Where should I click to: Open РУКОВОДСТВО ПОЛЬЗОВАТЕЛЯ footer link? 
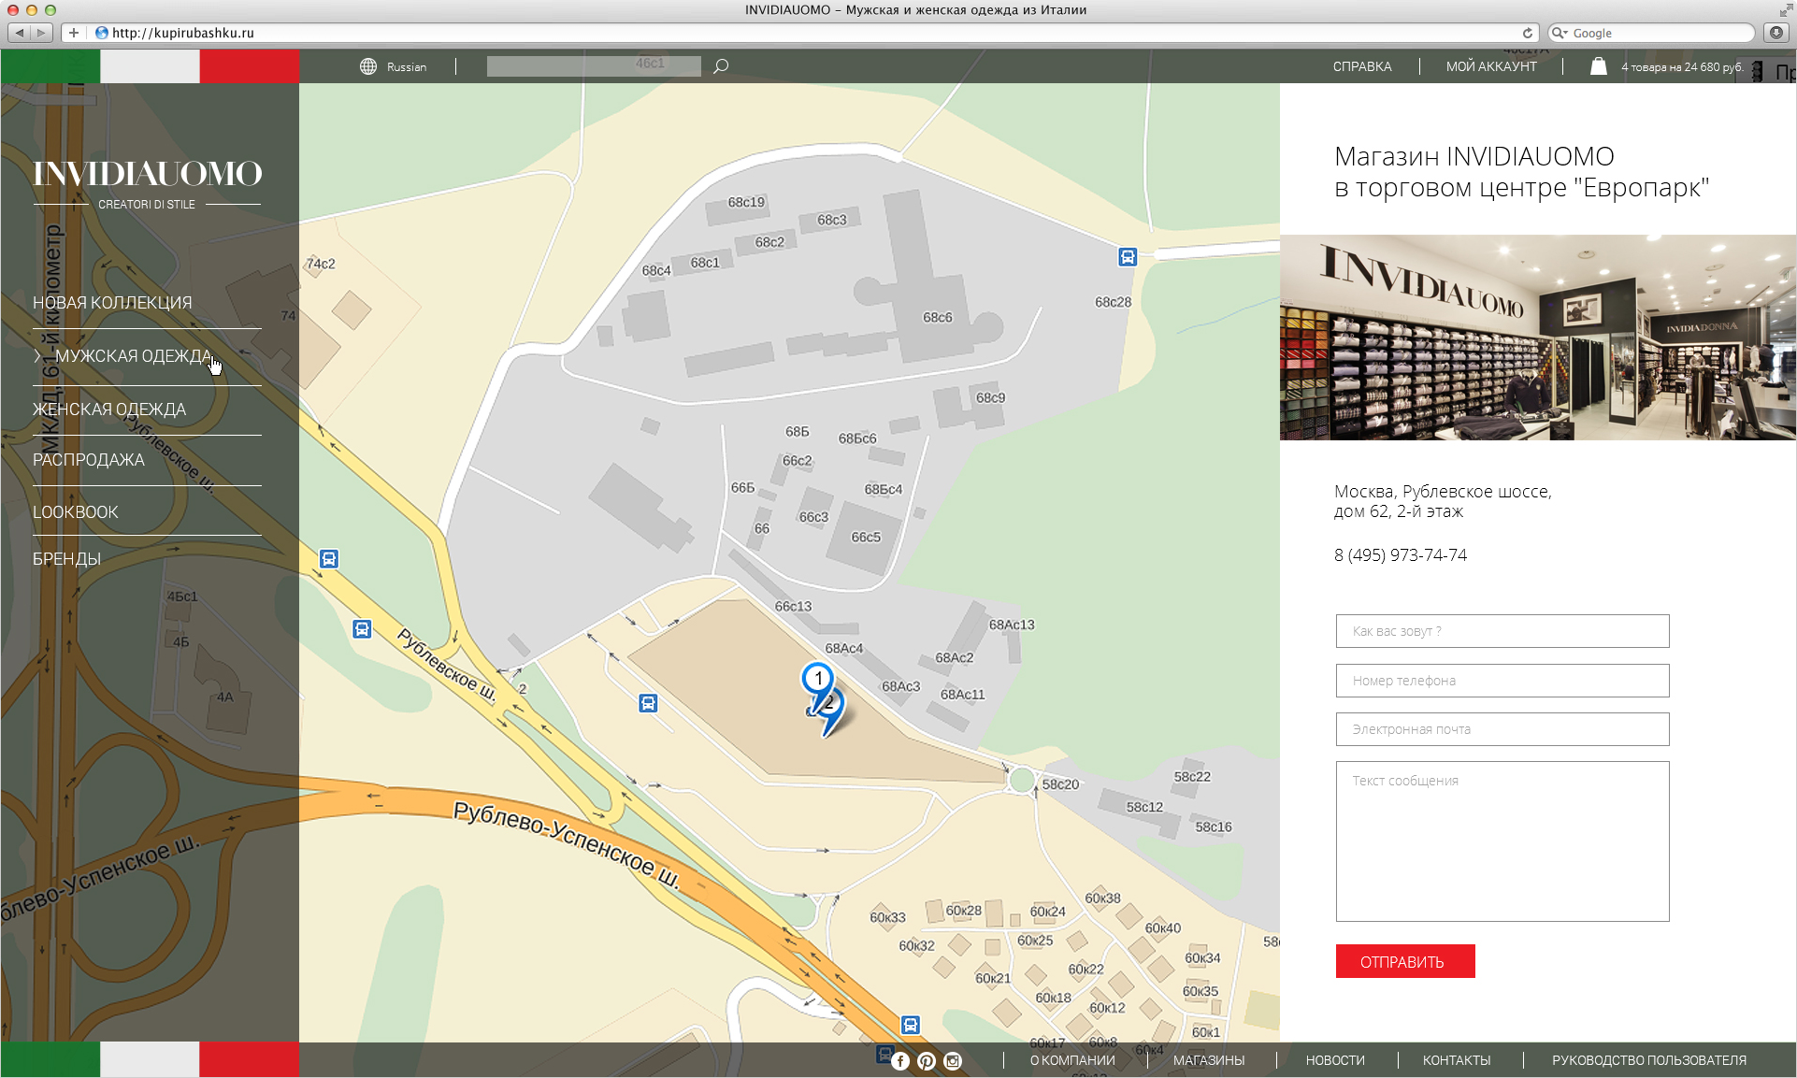pyautogui.click(x=1649, y=1060)
